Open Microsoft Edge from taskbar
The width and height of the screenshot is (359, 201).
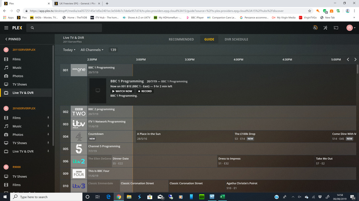(108, 197)
